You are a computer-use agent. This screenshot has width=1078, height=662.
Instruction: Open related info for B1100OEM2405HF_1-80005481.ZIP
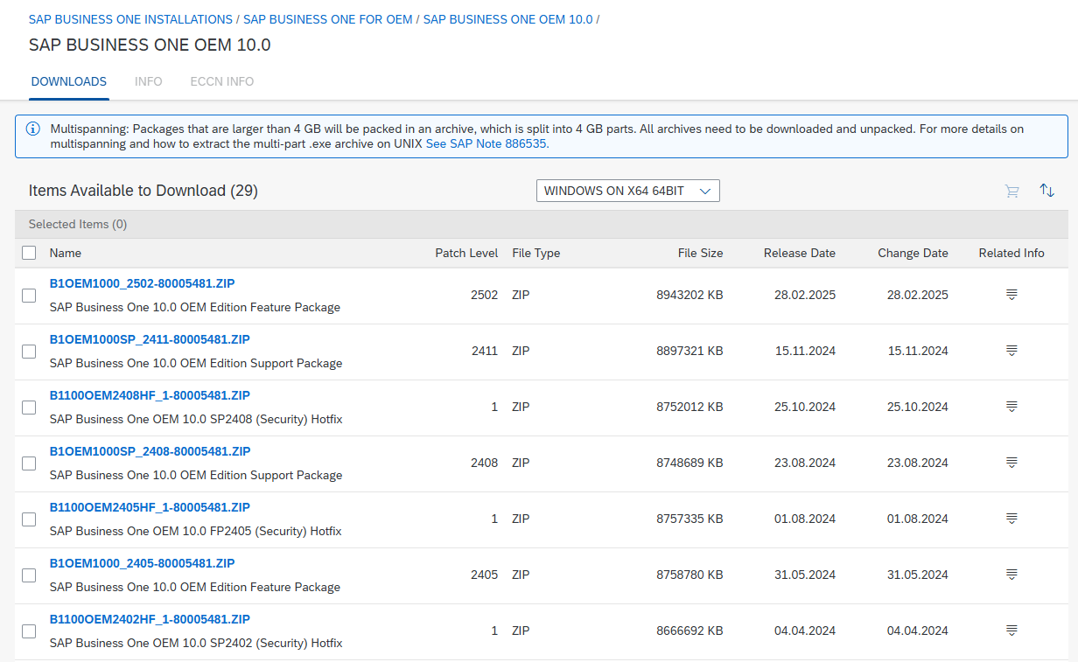pyautogui.click(x=1011, y=519)
